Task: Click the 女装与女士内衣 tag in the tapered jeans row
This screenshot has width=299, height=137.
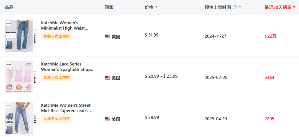Action: click(56, 119)
